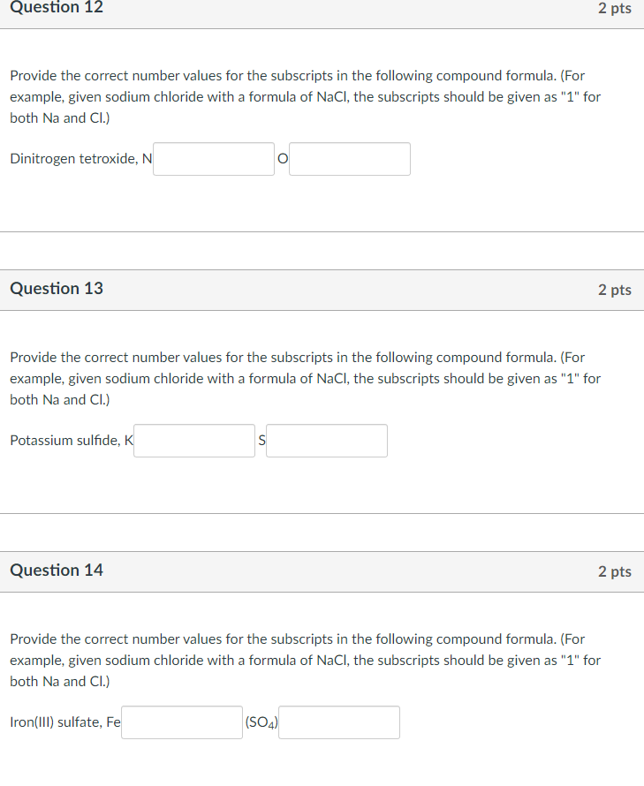The image size is (644, 786).
Task: Click the Question 14 header
Action: (x=57, y=571)
